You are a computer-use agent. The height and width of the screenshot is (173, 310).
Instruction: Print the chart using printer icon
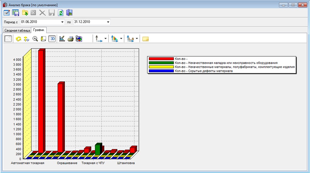[x=71, y=39]
